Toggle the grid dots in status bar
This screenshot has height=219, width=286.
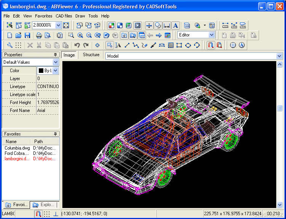click(47, 214)
